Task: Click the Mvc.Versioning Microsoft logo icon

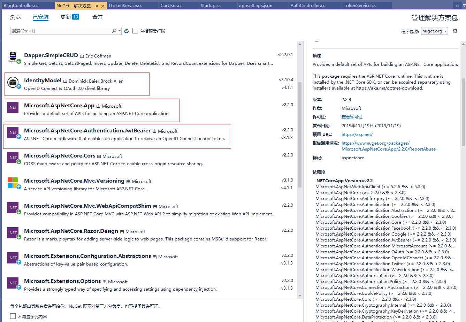Action: [x=13, y=183]
